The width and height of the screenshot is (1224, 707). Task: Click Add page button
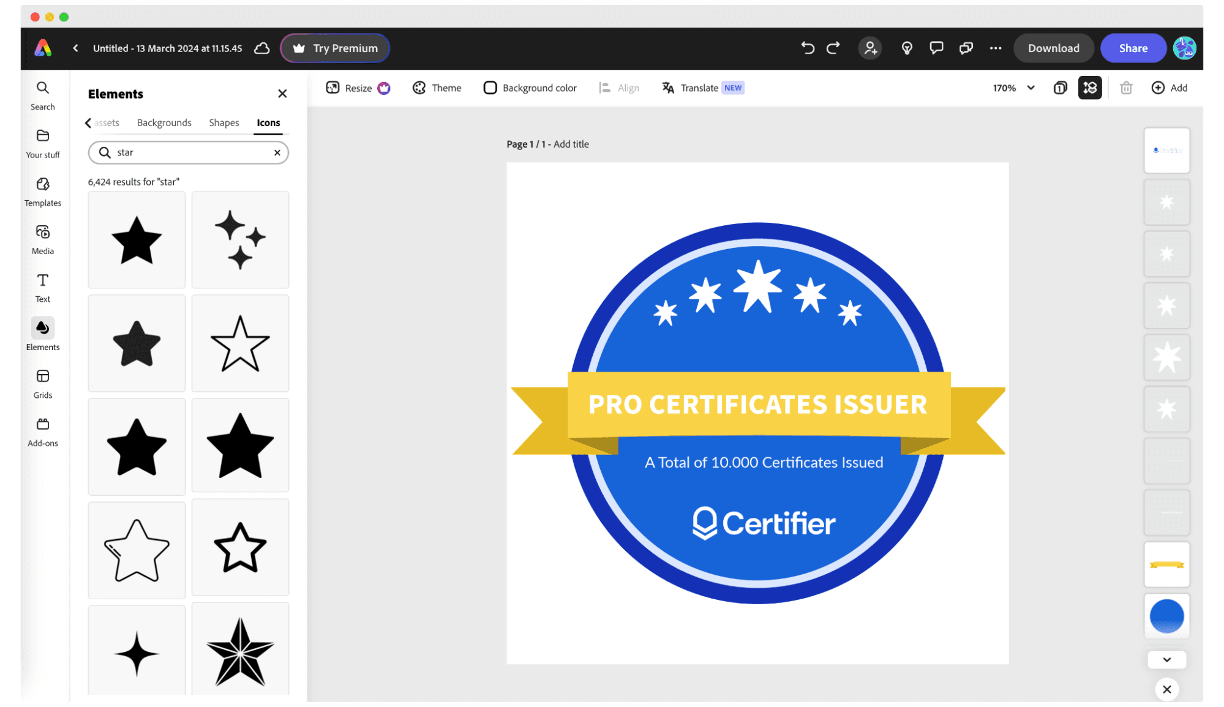point(1169,88)
